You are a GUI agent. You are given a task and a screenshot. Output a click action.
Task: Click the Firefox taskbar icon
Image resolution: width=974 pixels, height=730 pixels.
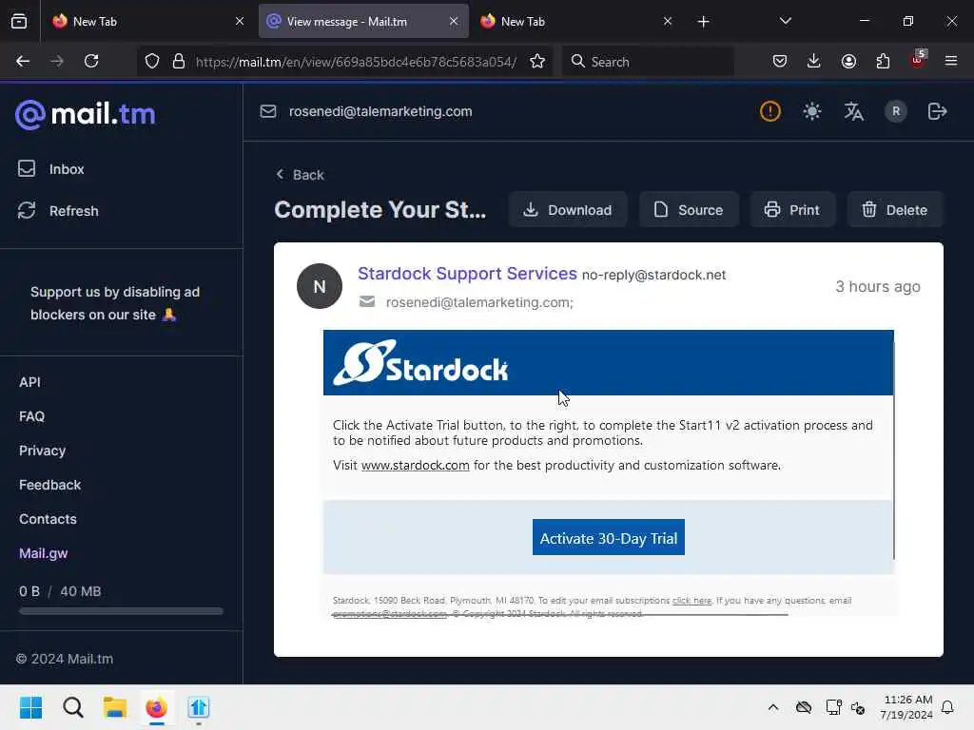point(157,707)
